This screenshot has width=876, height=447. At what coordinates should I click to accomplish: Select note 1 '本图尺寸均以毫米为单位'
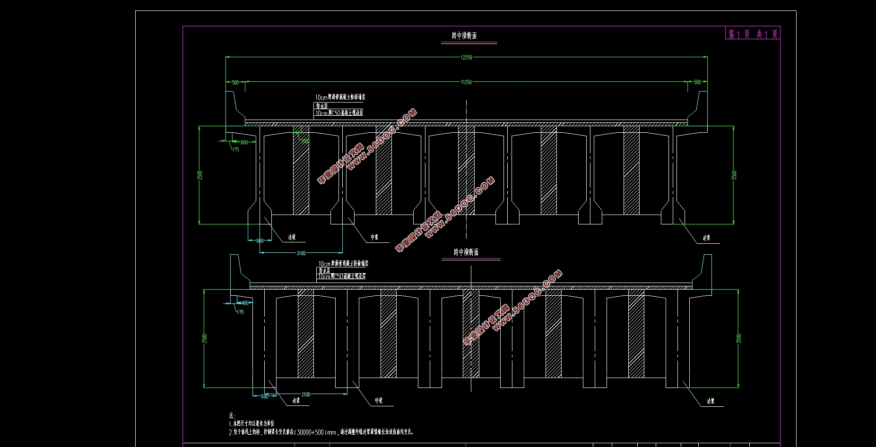(x=252, y=424)
